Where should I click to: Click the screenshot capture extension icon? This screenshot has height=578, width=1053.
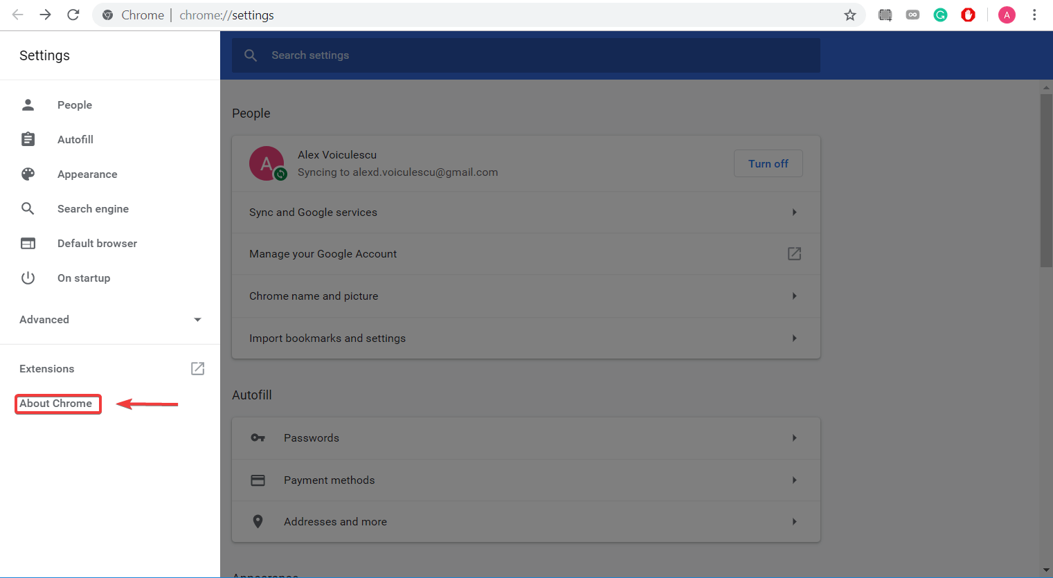click(x=885, y=15)
